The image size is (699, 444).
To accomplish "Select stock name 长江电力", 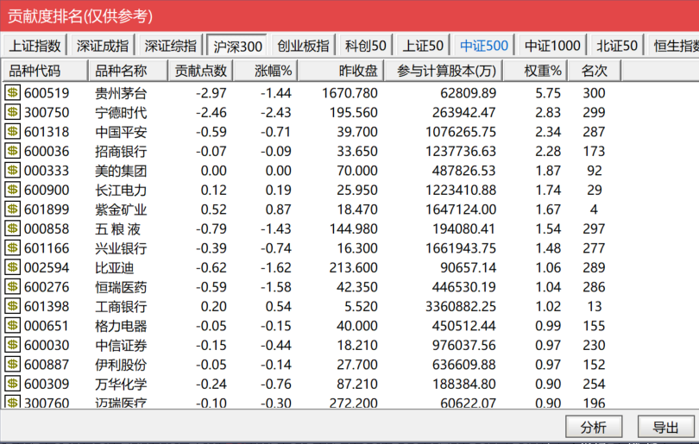I will (121, 191).
